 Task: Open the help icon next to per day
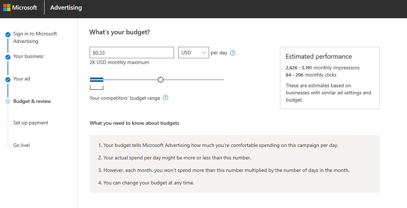point(233,53)
